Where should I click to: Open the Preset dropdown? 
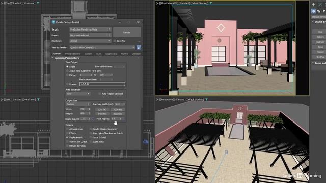(x=90, y=35)
